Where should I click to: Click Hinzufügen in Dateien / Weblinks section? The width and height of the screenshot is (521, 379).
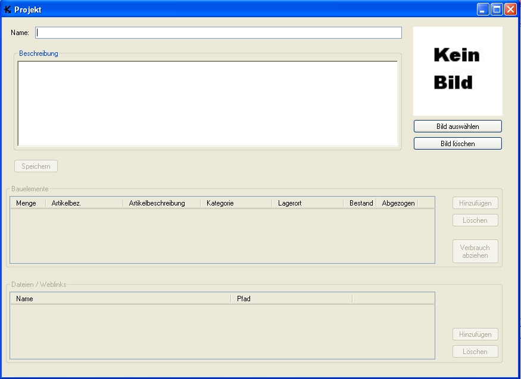tap(475, 334)
